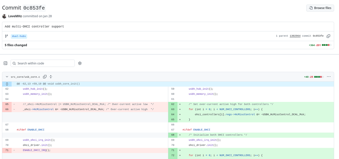Open more options menu for usb_core.c
Screen dimensions: 339x159
coord(329,77)
